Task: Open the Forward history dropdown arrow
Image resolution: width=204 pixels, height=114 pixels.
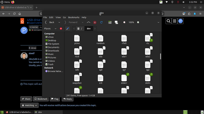Action: [x=82, y=22]
